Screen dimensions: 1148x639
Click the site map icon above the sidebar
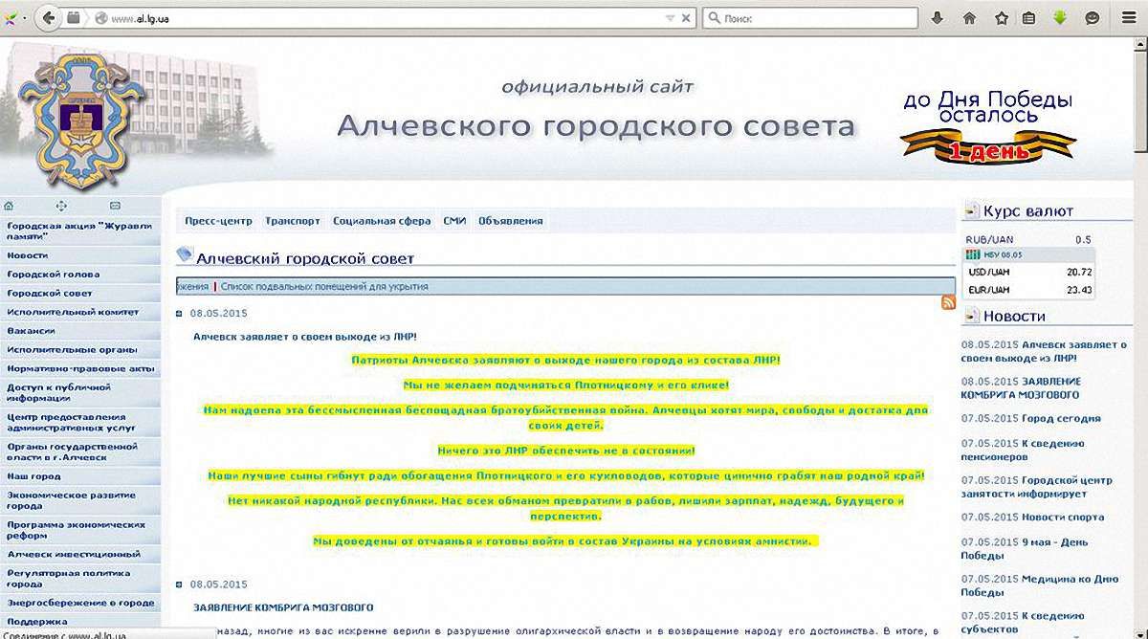pos(61,205)
